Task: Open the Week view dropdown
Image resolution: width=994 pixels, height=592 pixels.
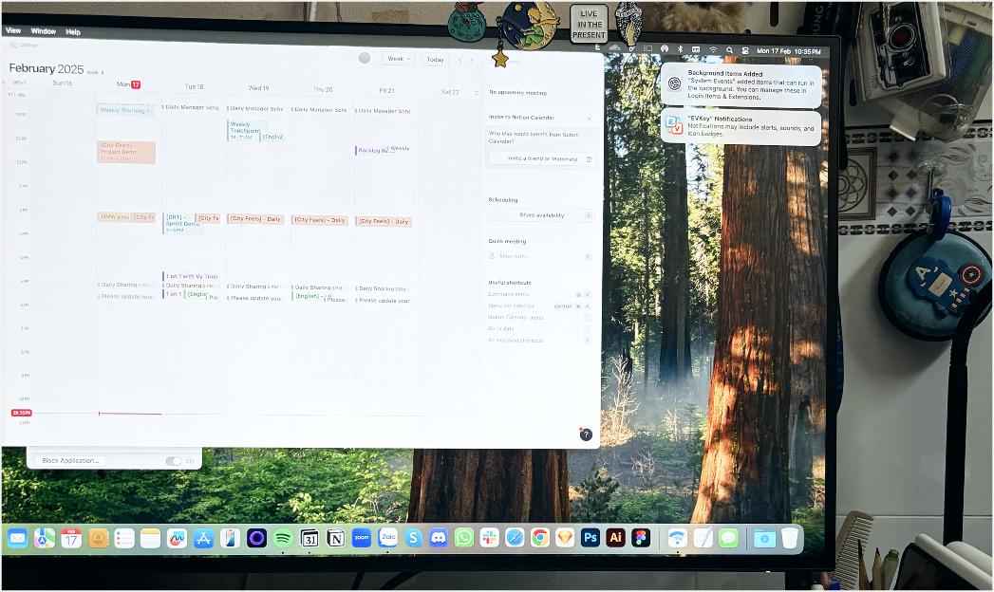Action: tap(399, 59)
